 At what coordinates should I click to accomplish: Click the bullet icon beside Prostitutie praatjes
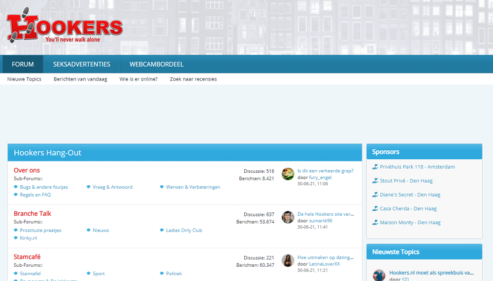pos(16,230)
